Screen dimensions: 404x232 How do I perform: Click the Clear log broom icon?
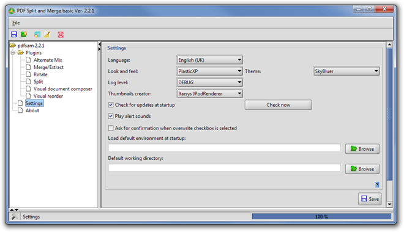(47, 34)
